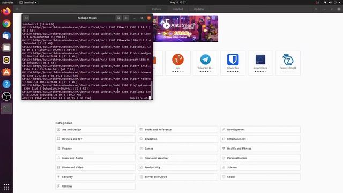Launch Google Chrome from the dock
Screen dimensions: 343x193
coord(6,24)
